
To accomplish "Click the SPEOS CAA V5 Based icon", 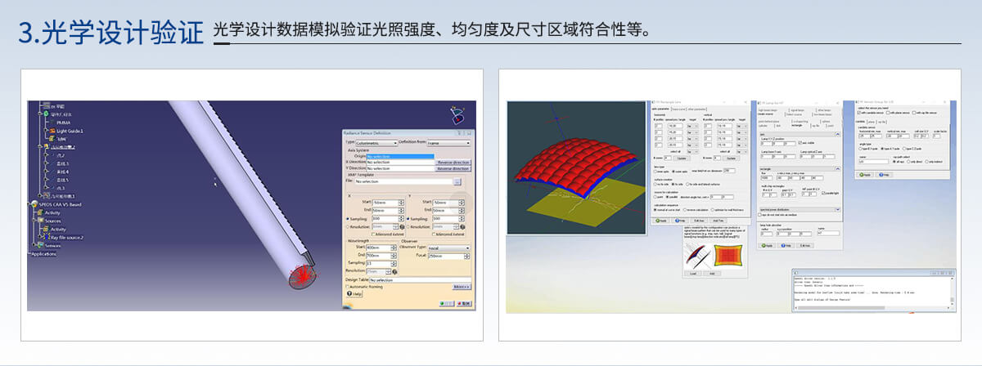I will (x=33, y=204).
